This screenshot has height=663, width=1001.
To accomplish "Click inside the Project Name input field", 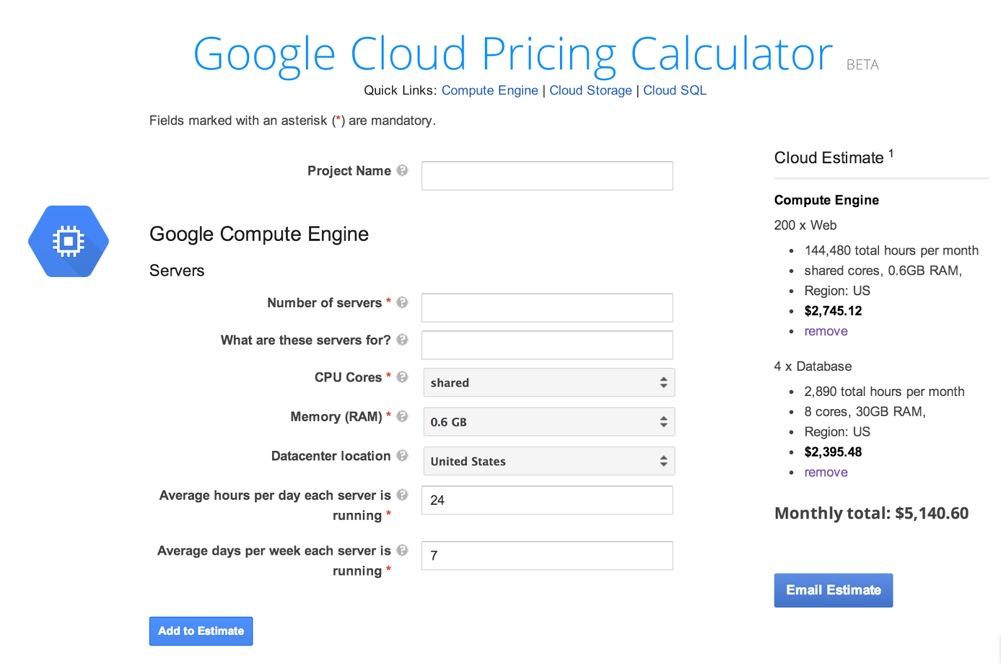I will pyautogui.click(x=547, y=176).
